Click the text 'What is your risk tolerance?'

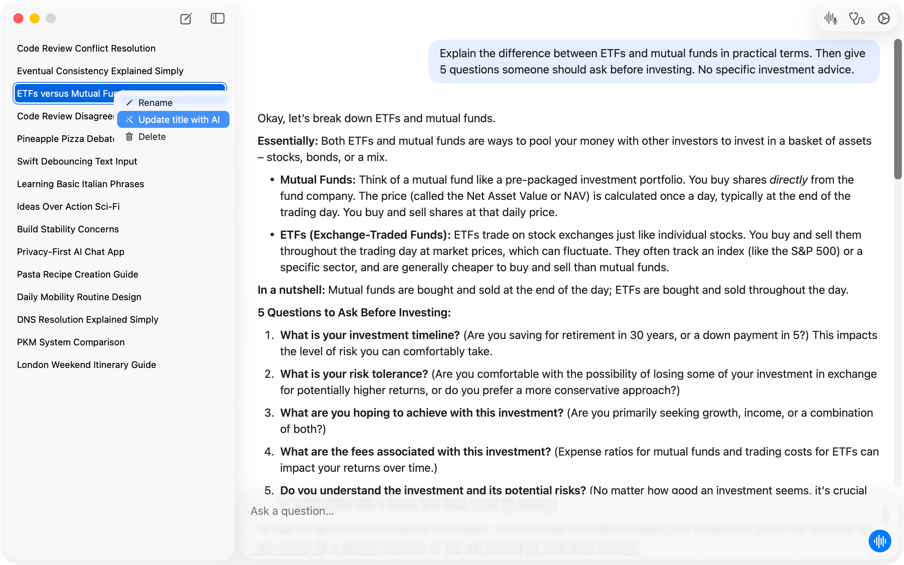click(354, 374)
